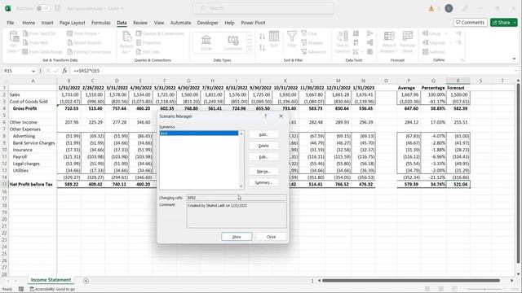Open the From Picture dropdown
Viewport: 522px width, 293px height.
(x=99, y=33)
